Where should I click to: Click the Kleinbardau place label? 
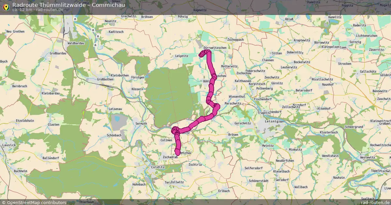tap(50, 93)
